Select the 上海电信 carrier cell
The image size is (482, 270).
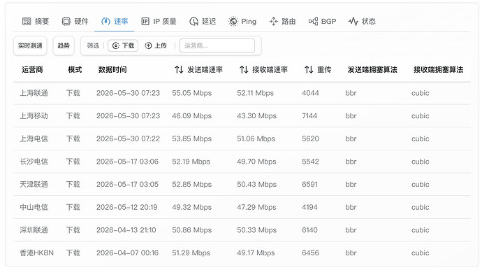pos(34,138)
